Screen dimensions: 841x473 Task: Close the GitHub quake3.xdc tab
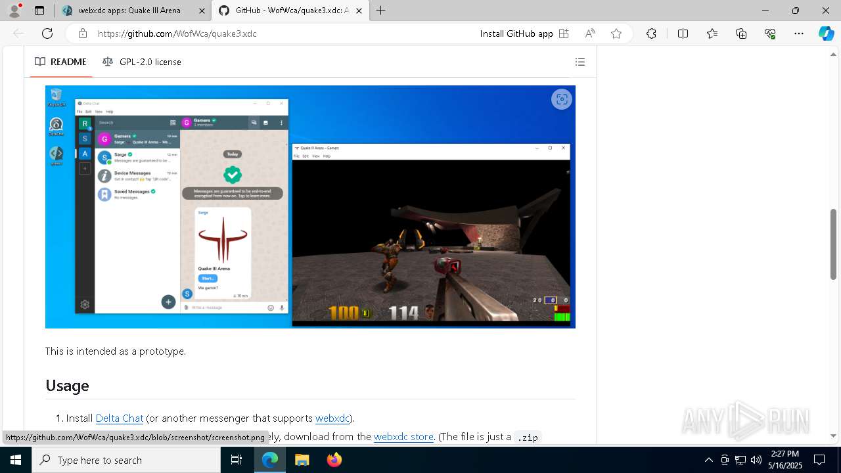coord(358,11)
